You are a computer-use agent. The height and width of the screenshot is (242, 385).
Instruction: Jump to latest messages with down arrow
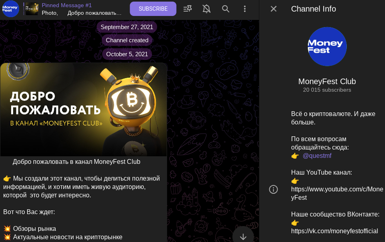pos(243,236)
